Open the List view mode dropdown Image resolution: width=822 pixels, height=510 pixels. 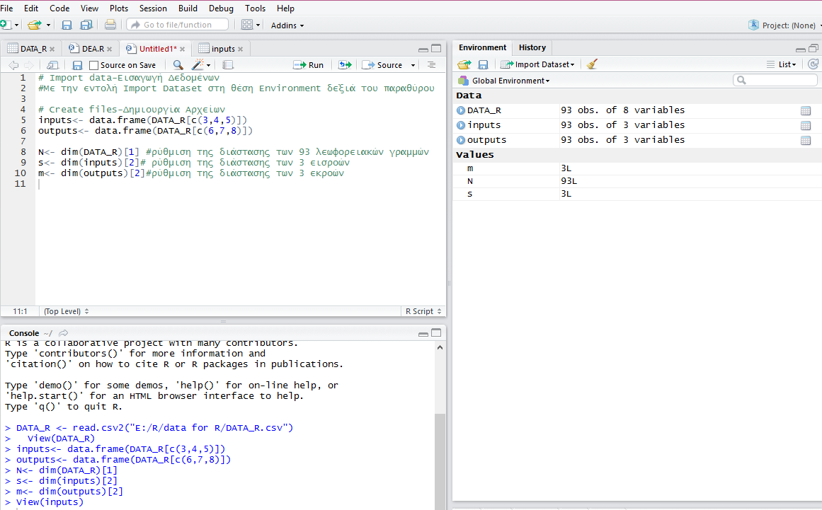point(782,64)
